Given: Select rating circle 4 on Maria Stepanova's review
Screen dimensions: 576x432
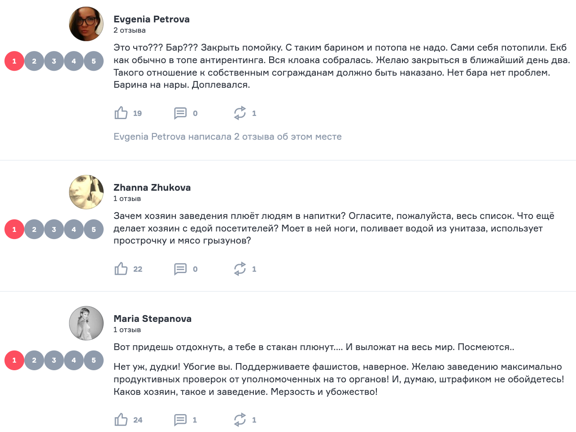Looking at the screenshot, I should point(74,360).
